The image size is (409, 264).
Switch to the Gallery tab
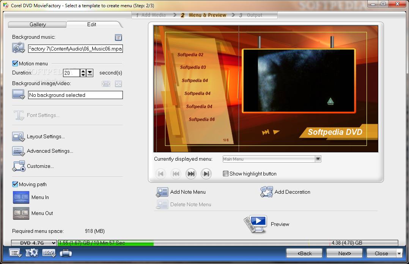pos(38,25)
